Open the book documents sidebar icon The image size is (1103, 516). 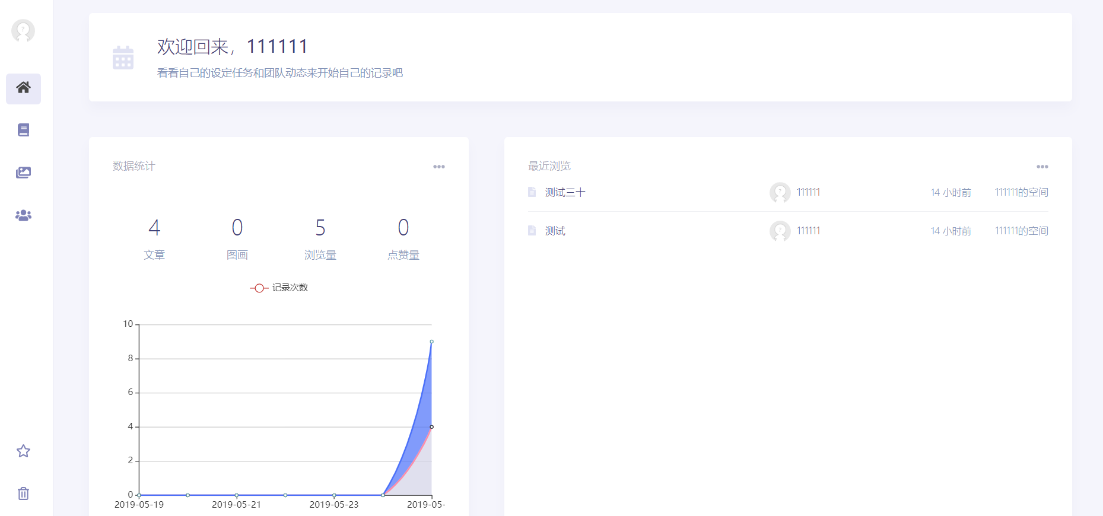tap(23, 130)
